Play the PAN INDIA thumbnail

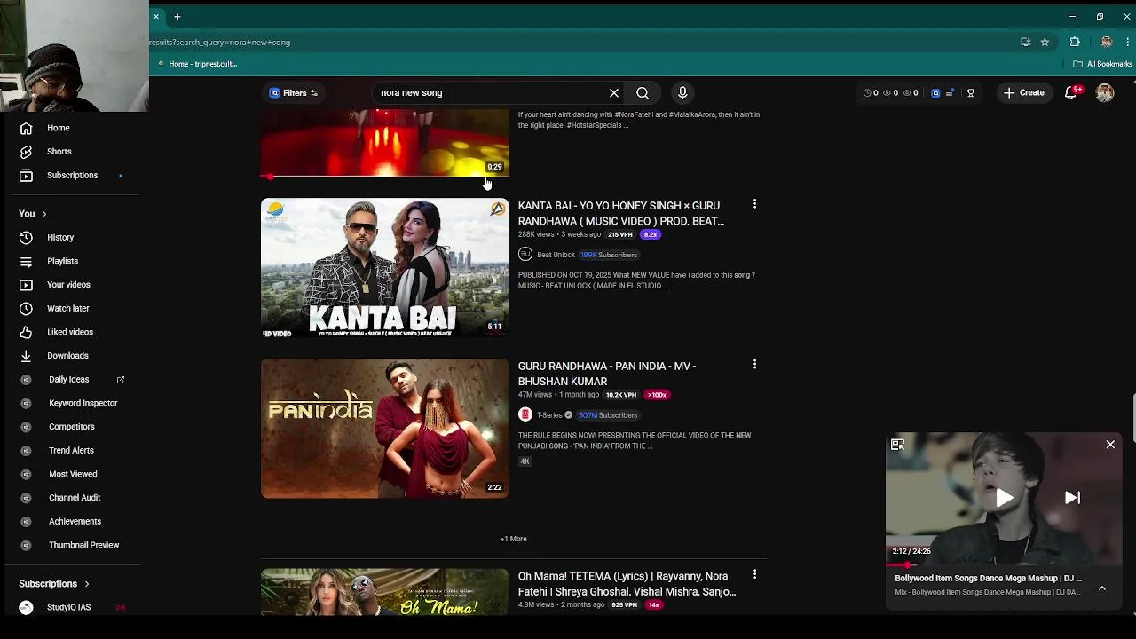[x=384, y=429]
